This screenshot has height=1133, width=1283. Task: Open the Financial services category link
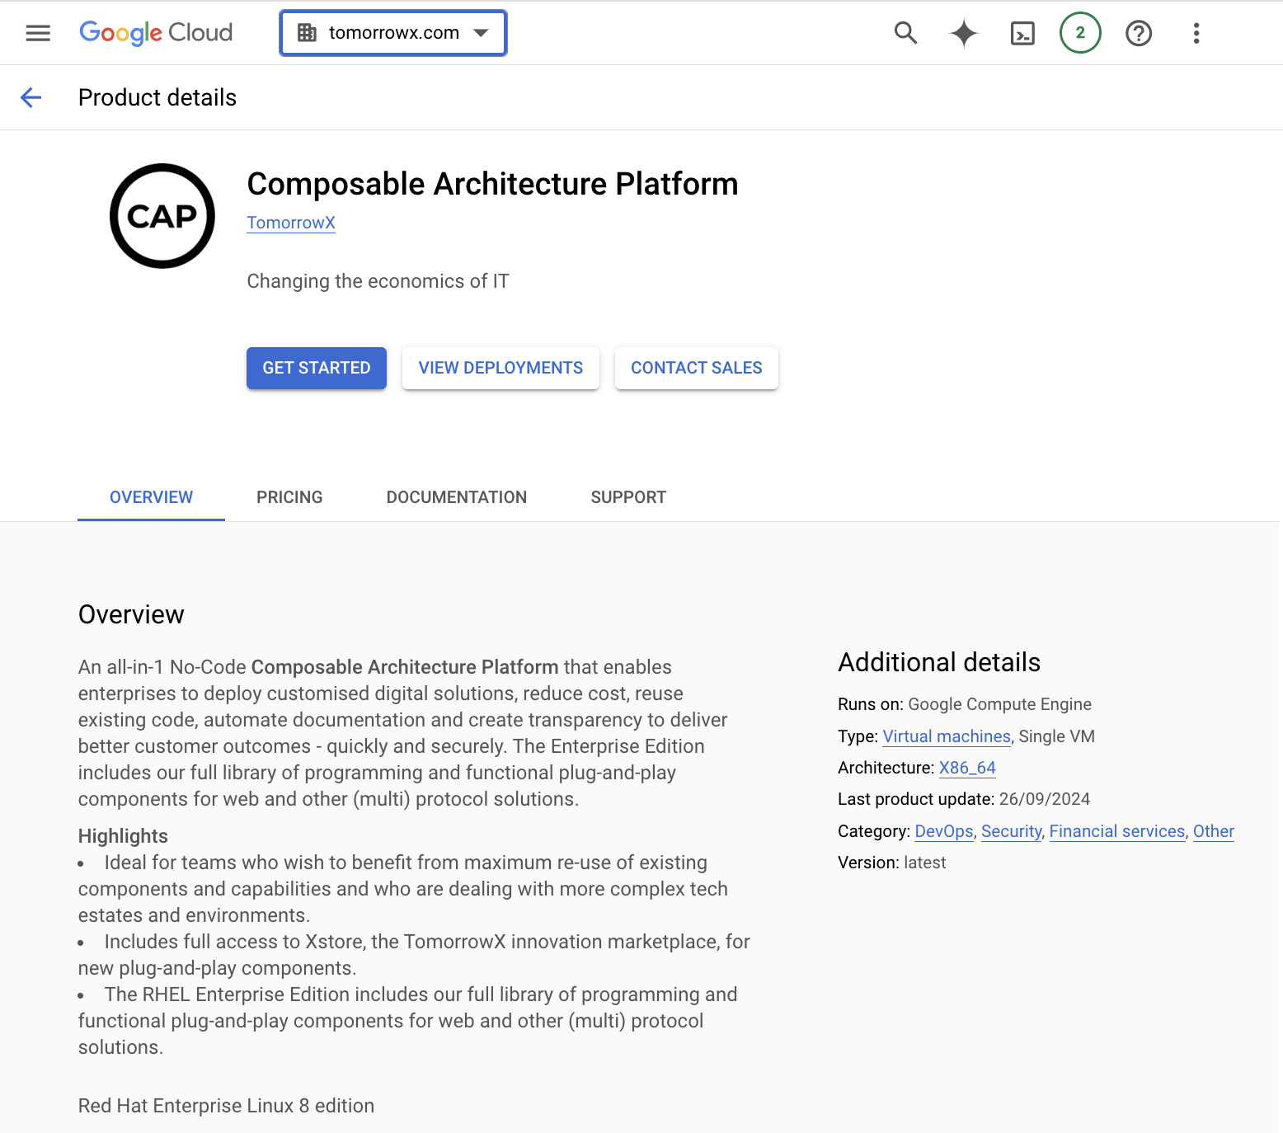(1117, 831)
